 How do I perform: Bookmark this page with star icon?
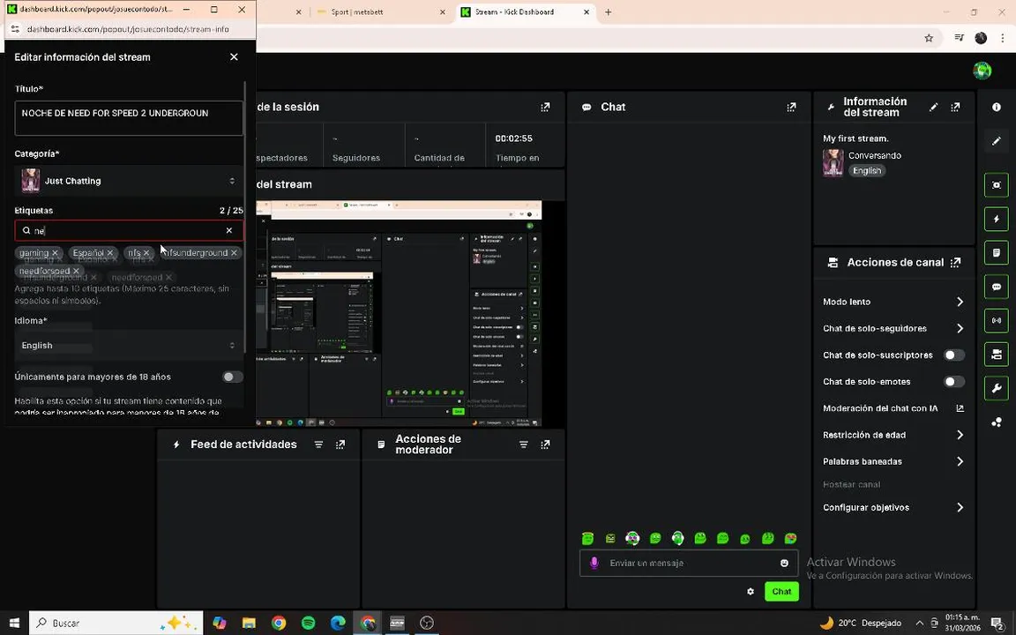tap(929, 38)
